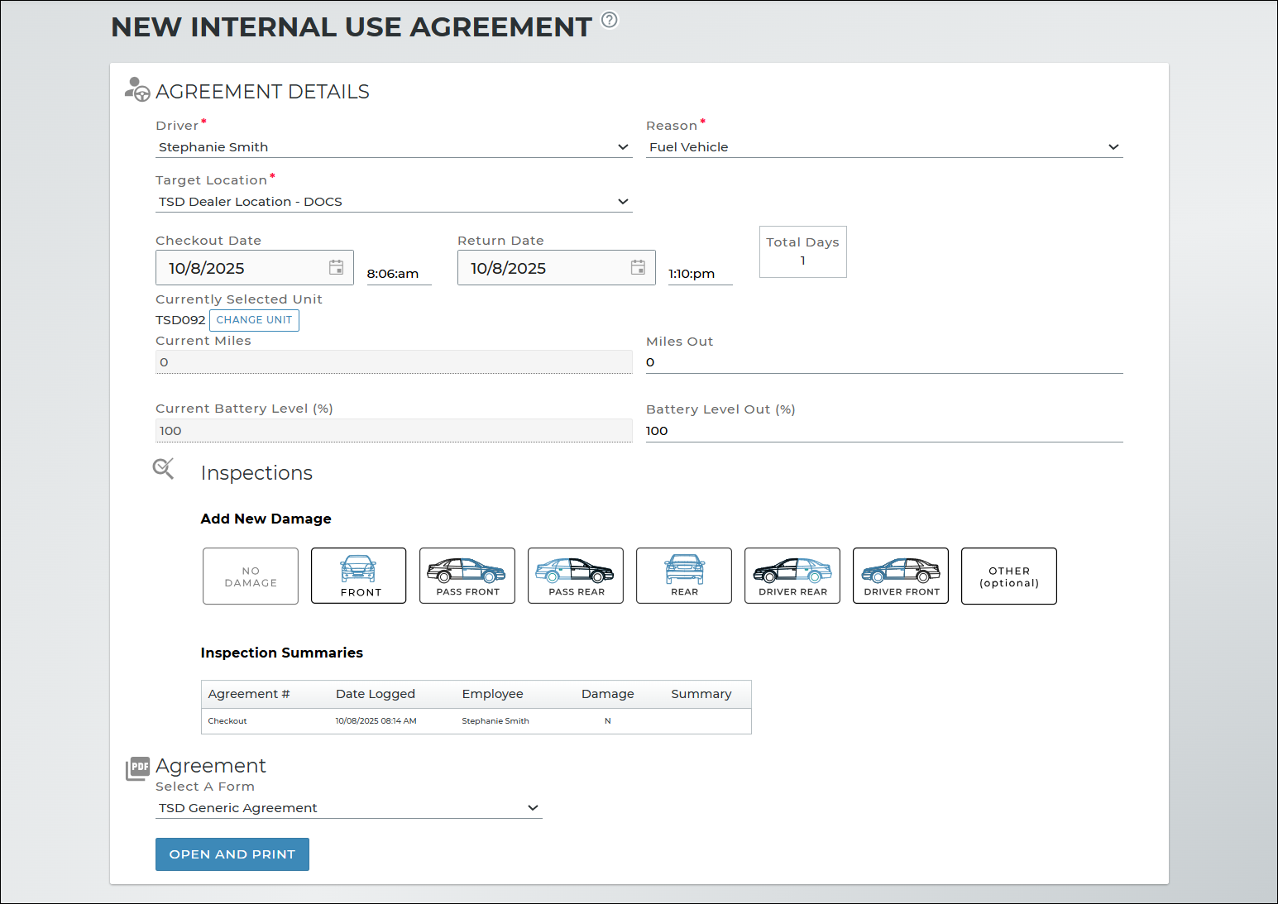Expand the Target Location dropdown
The width and height of the screenshot is (1278, 904).
[393, 202]
